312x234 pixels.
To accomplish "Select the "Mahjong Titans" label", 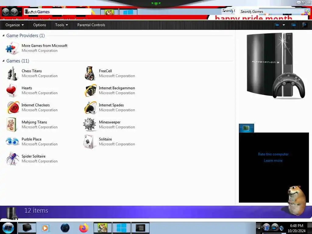I will (34, 122).
